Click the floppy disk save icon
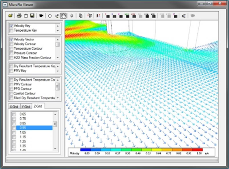 click(x=32, y=16)
